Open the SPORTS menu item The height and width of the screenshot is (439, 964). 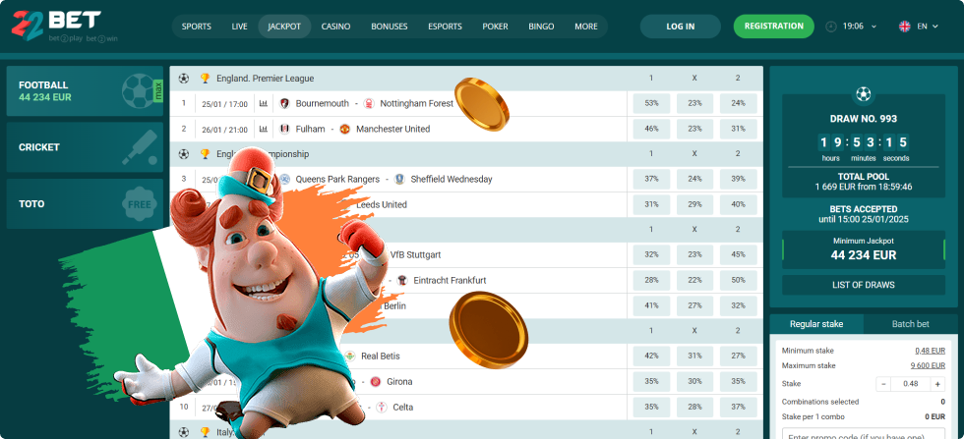pyautogui.click(x=197, y=27)
